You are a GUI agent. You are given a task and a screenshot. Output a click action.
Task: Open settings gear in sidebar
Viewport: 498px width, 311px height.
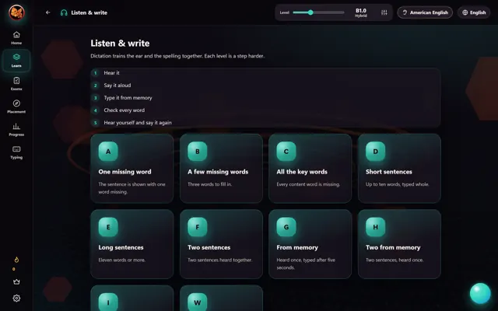(x=16, y=299)
